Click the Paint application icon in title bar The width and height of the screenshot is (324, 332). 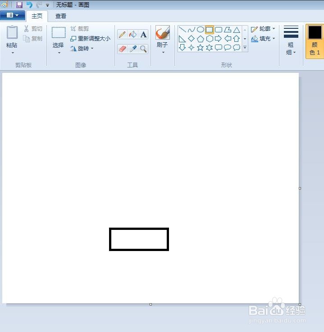[4, 4]
